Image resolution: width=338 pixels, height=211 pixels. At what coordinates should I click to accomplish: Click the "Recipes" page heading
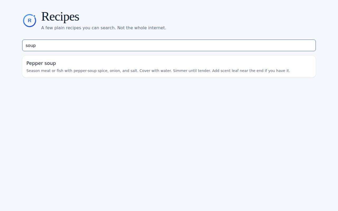tap(60, 16)
